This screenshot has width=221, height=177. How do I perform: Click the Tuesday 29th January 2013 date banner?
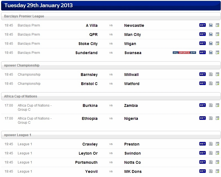click(111, 5)
